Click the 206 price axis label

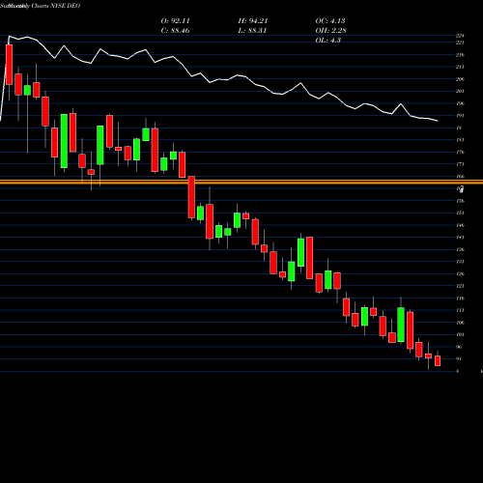(x=460, y=79)
